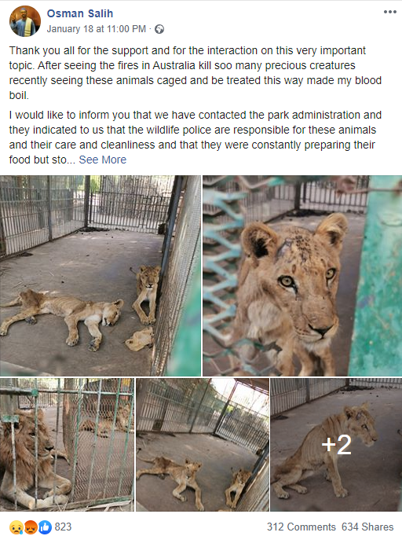The height and width of the screenshot is (536, 402).
Task: Open photo of two lions lying in cage
Action: (x=100, y=276)
